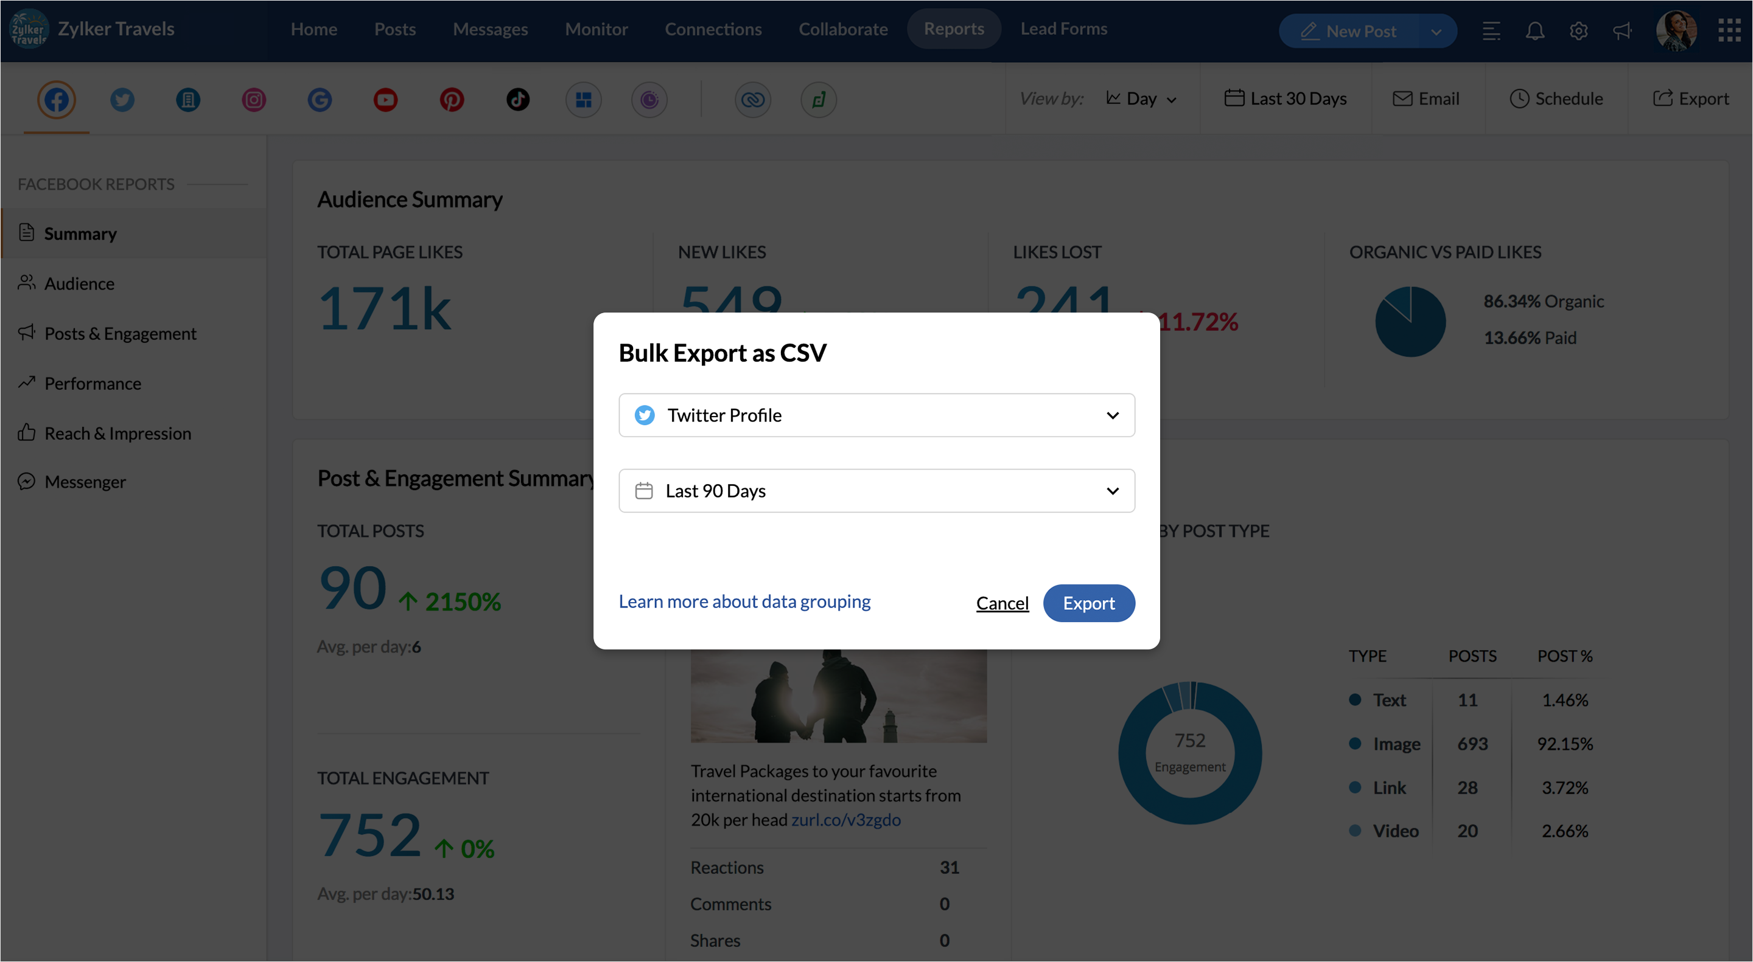Click the notifications bell icon
Image resolution: width=1753 pixels, height=962 pixels.
tap(1534, 30)
